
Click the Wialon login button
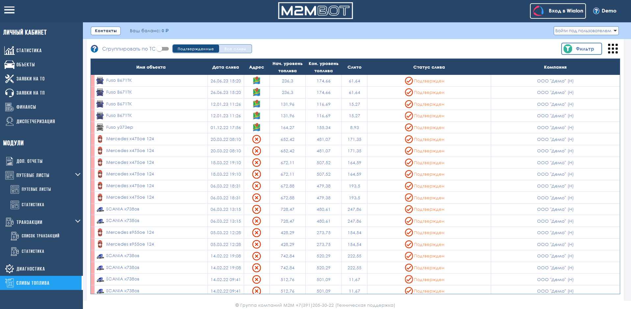click(x=558, y=11)
